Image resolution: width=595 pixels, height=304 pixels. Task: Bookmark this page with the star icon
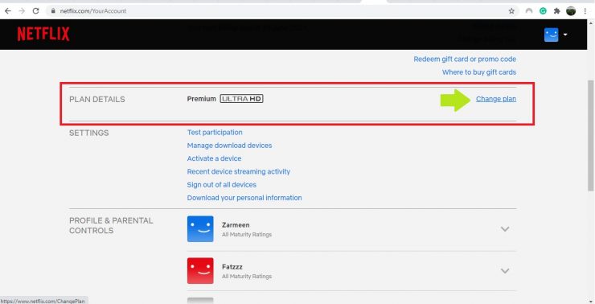coord(511,11)
